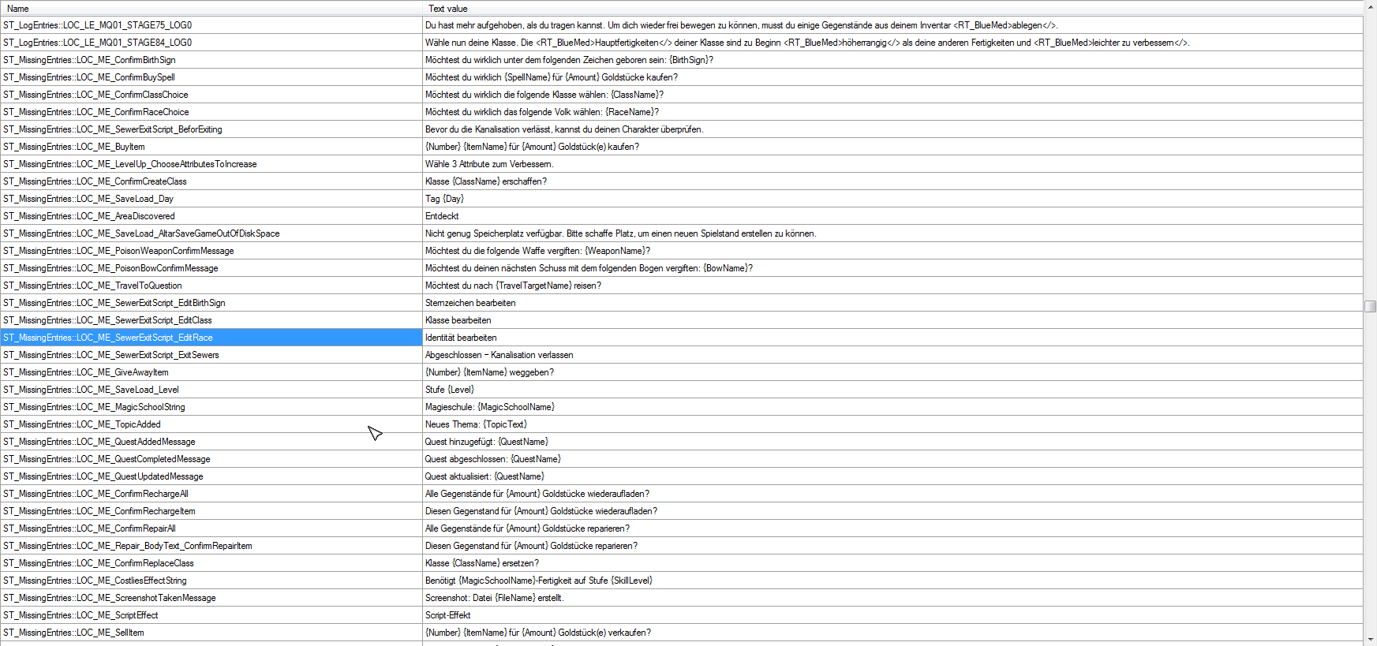Click text value 'Wähle 3 Attribute zum Verbessern.'
The height and width of the screenshot is (646, 1377).
tap(489, 164)
